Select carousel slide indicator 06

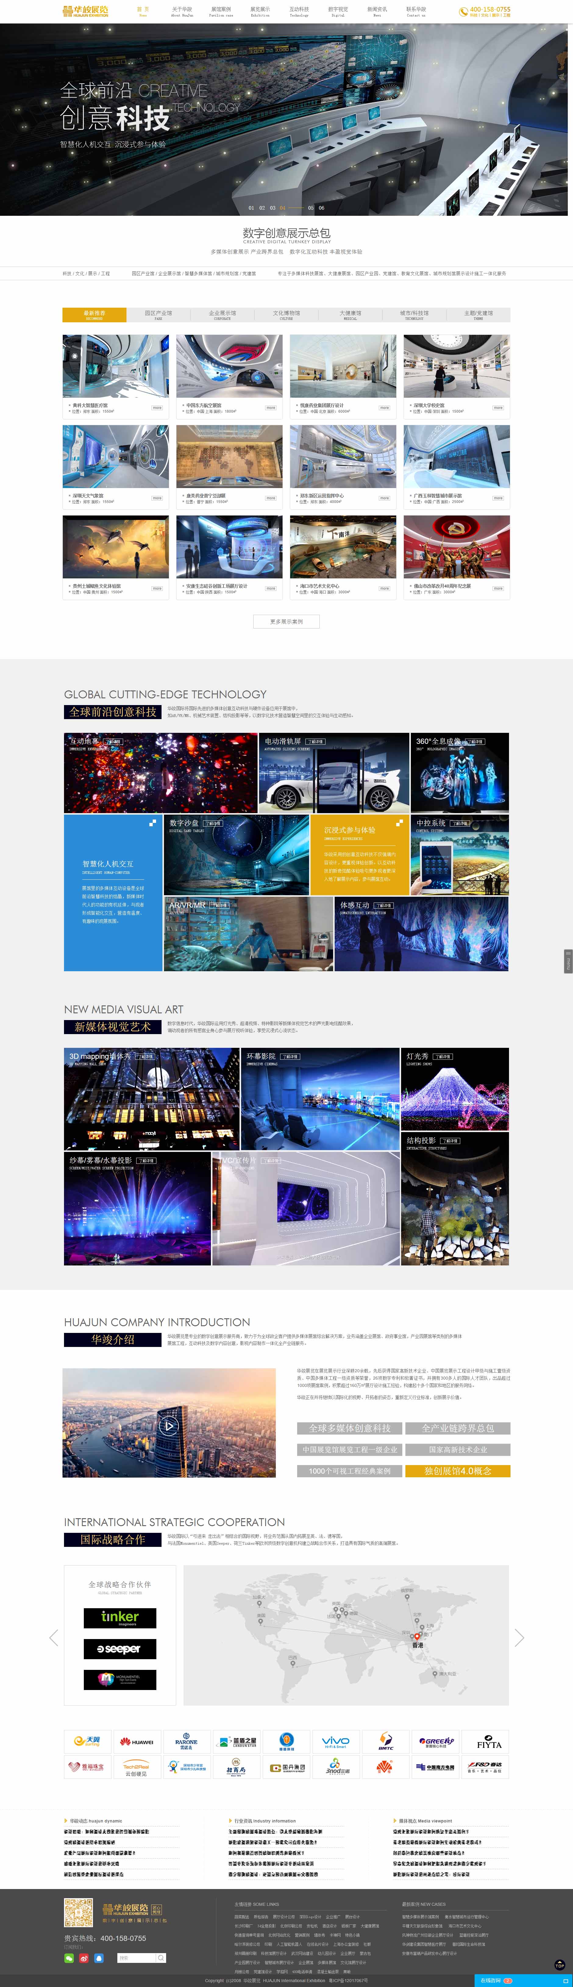[x=321, y=208]
